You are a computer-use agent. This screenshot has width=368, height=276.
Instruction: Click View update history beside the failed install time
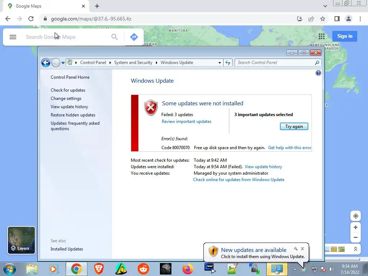point(263,167)
